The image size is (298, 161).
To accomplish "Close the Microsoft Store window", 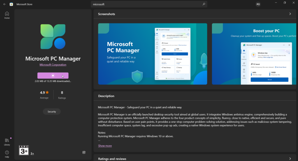I will click(293, 3).
